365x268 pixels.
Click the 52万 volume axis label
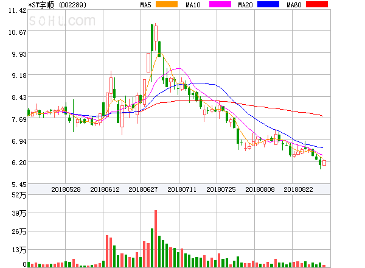click(x=19, y=195)
